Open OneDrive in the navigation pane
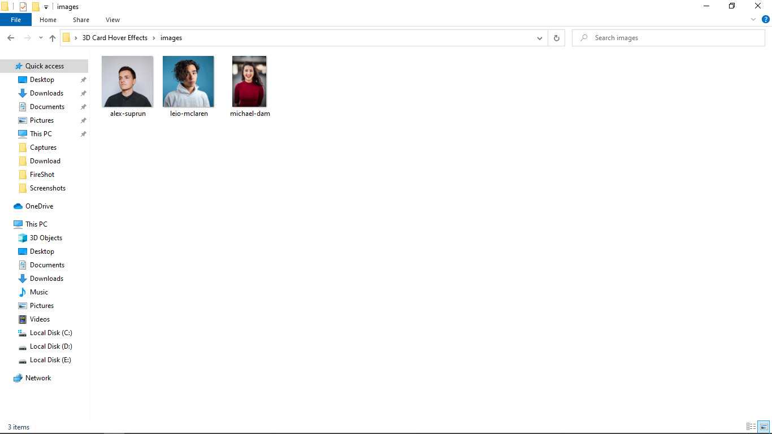The width and height of the screenshot is (772, 434). pyautogui.click(x=39, y=206)
